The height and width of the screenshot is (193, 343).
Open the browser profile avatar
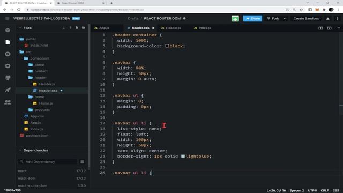click(331, 10)
